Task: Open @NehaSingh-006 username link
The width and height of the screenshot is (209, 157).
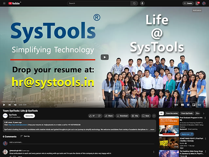Action: click(15, 151)
